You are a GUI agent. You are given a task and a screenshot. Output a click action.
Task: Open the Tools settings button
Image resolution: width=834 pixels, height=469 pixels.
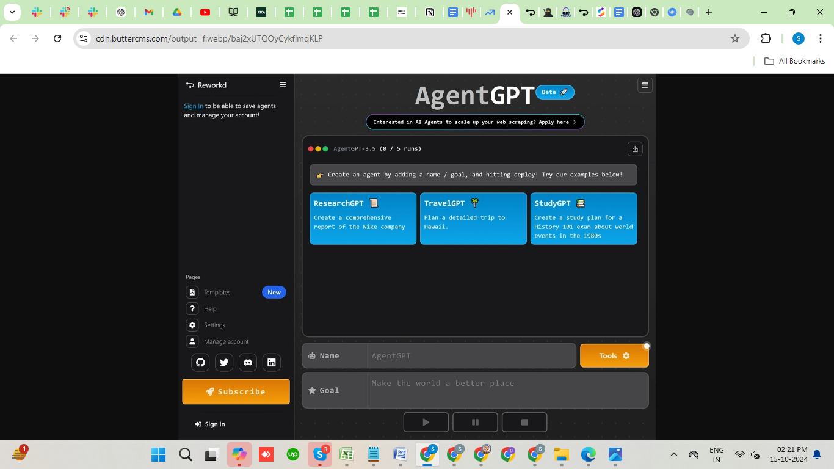(x=614, y=356)
